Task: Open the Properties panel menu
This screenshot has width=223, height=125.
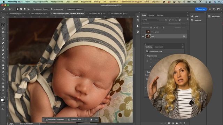Action: (183, 47)
